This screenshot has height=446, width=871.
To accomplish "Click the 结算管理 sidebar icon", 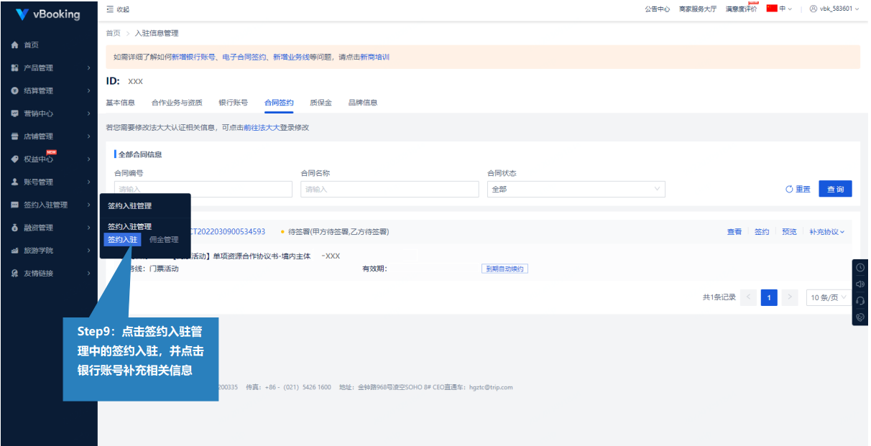I will (x=15, y=91).
